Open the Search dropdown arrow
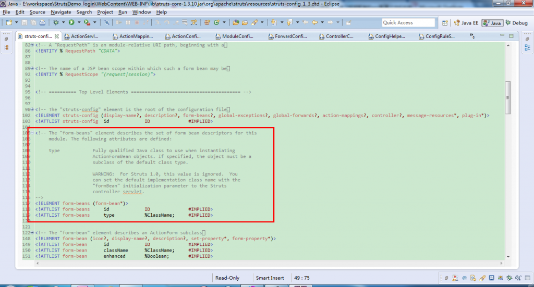This screenshot has width=534, height=287. (x=262, y=22)
